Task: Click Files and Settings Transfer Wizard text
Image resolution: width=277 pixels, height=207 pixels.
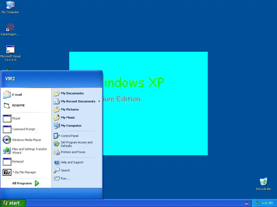Action: point(29,151)
